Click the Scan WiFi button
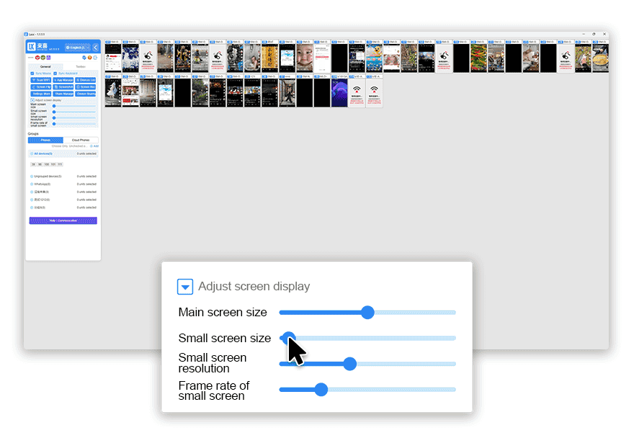The width and height of the screenshot is (634, 438). [x=41, y=80]
